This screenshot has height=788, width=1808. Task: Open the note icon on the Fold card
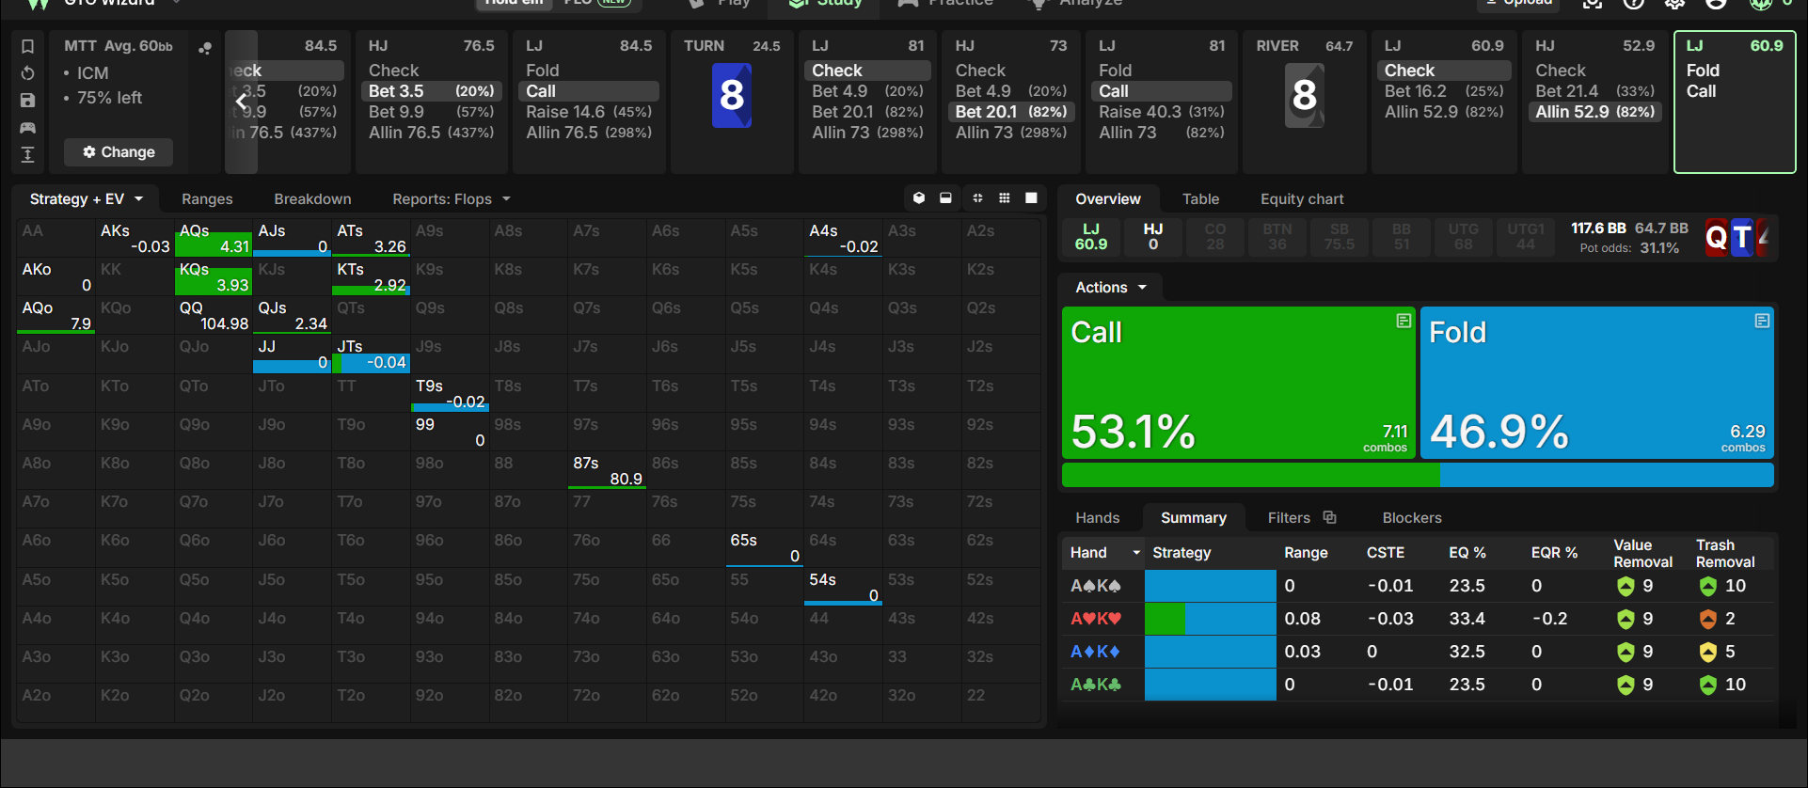pyautogui.click(x=1762, y=321)
